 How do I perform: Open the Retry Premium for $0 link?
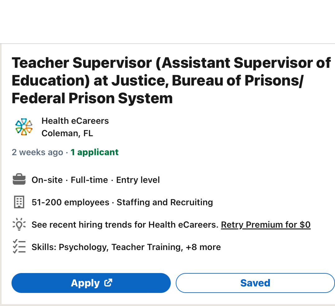266,225
